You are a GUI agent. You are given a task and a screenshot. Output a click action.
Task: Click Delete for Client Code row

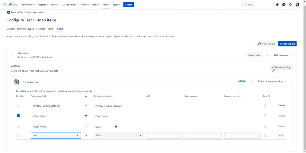tap(281, 116)
